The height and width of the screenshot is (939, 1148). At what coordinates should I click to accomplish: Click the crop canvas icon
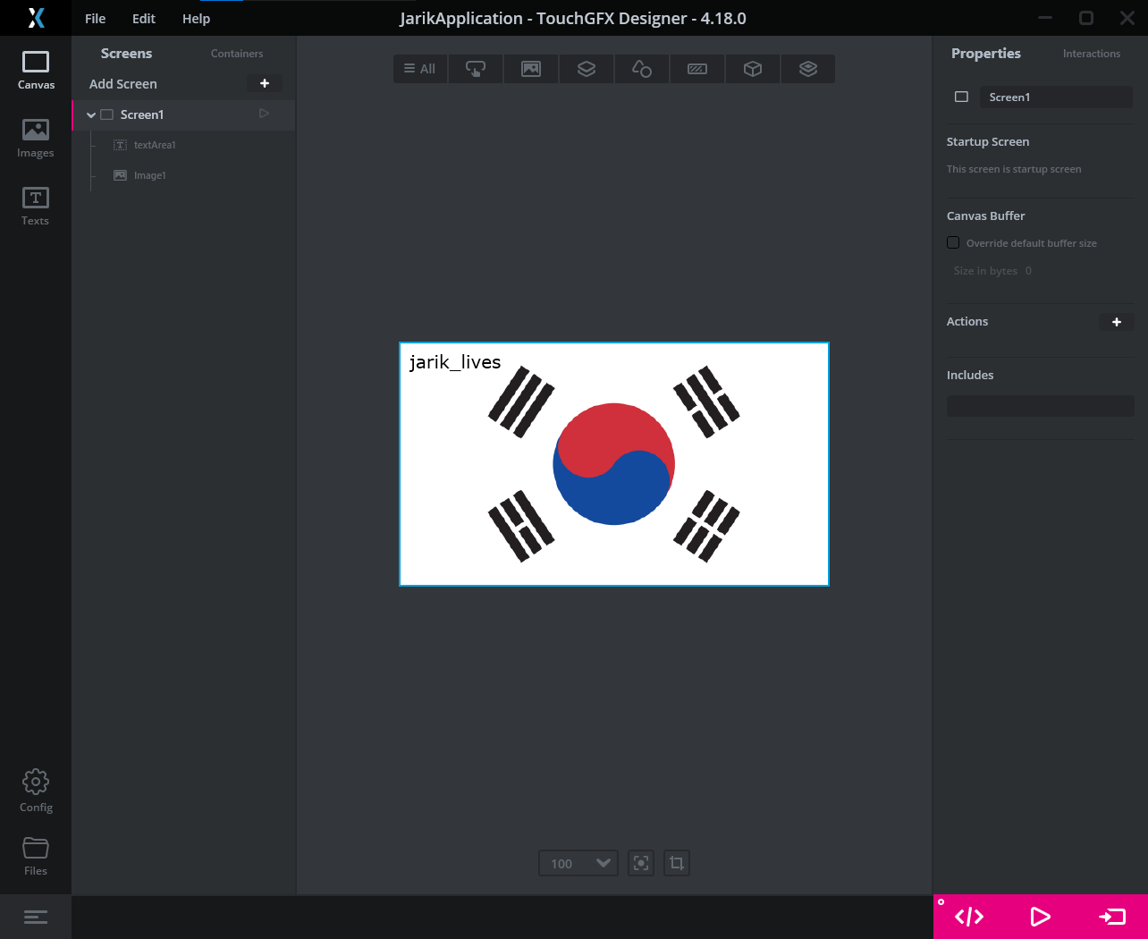(677, 863)
